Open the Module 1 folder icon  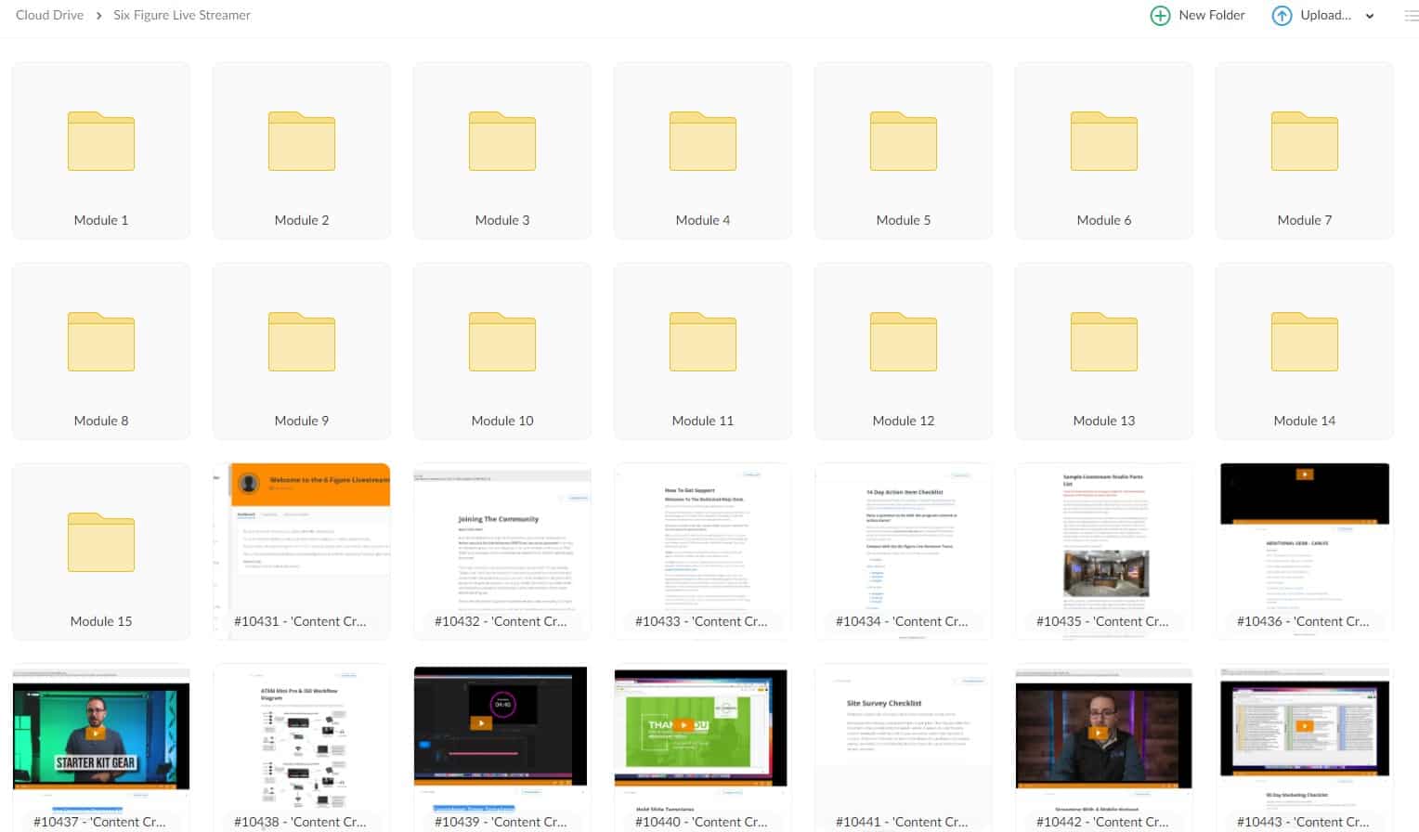(101, 142)
